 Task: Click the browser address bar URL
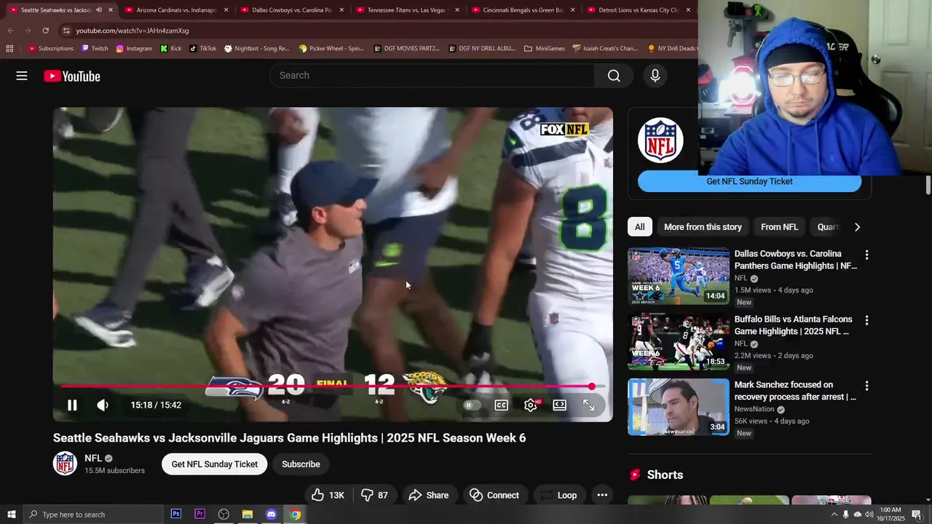pyautogui.click(x=132, y=31)
